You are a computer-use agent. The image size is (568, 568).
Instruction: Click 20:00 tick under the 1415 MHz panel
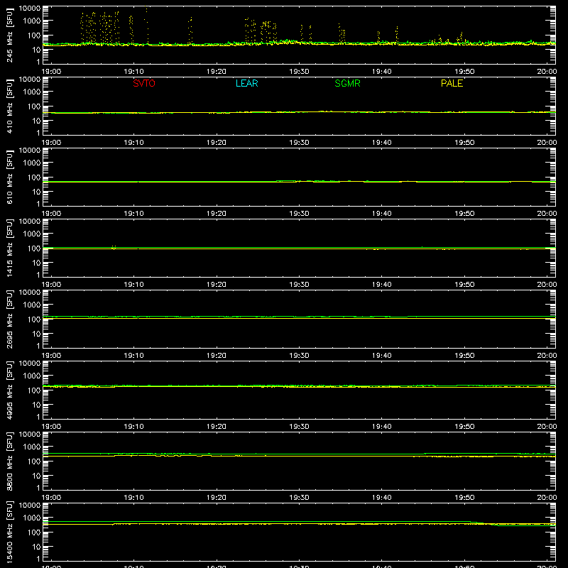tap(547, 285)
